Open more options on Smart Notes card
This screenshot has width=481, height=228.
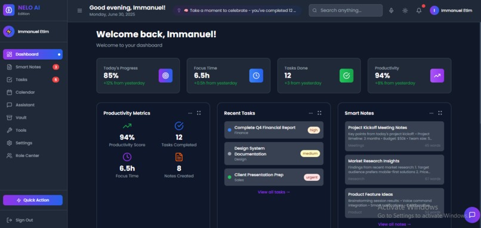[x=431, y=113]
